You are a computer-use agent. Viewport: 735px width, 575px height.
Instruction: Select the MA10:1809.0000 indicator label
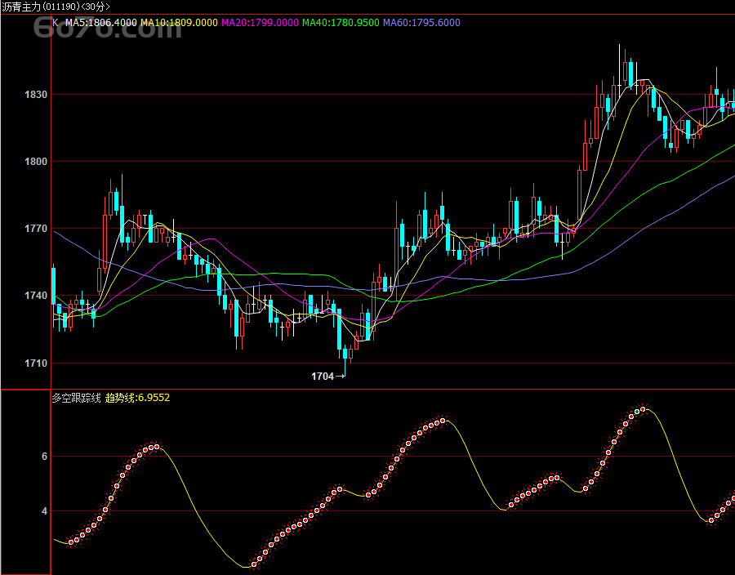pos(179,23)
